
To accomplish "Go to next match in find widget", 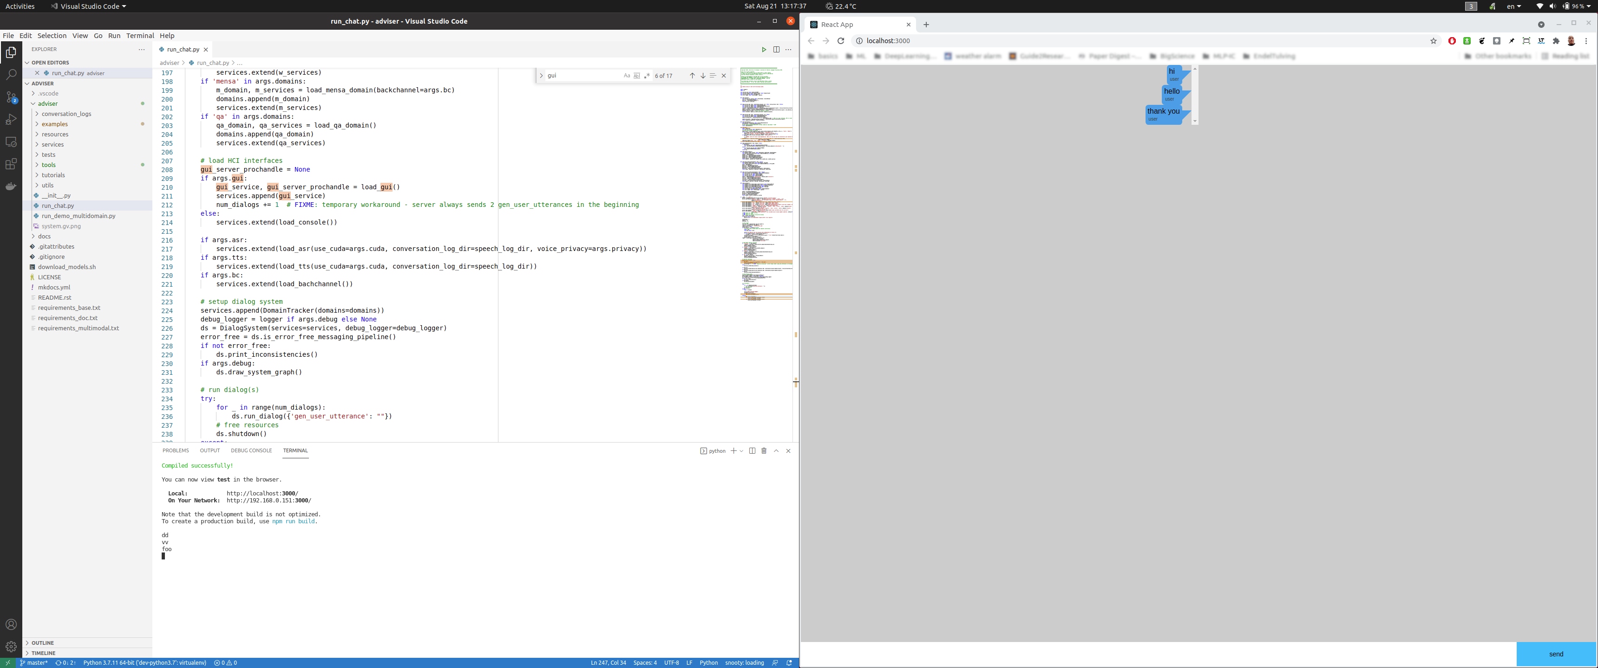I will (x=703, y=76).
